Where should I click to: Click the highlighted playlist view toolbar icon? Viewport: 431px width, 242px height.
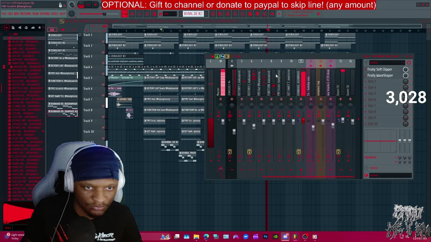[124, 14]
